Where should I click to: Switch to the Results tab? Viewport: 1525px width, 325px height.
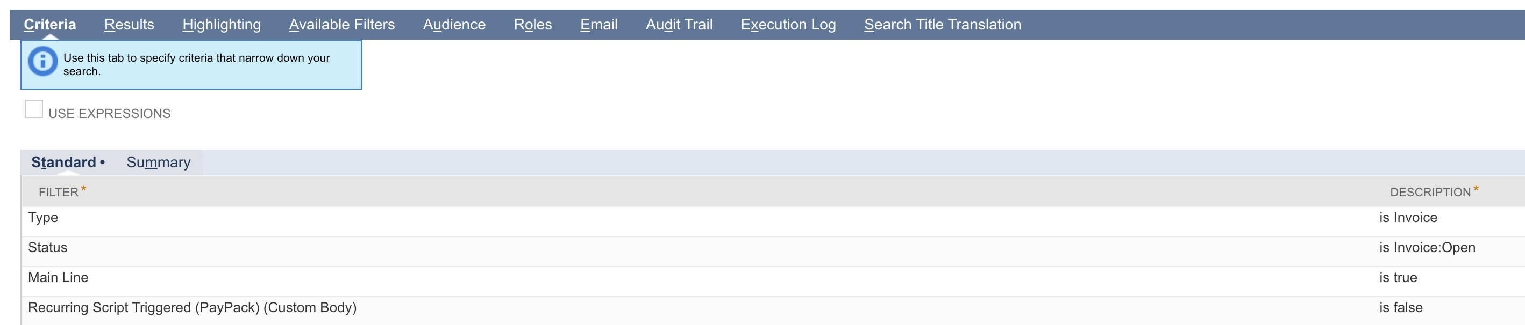point(129,24)
